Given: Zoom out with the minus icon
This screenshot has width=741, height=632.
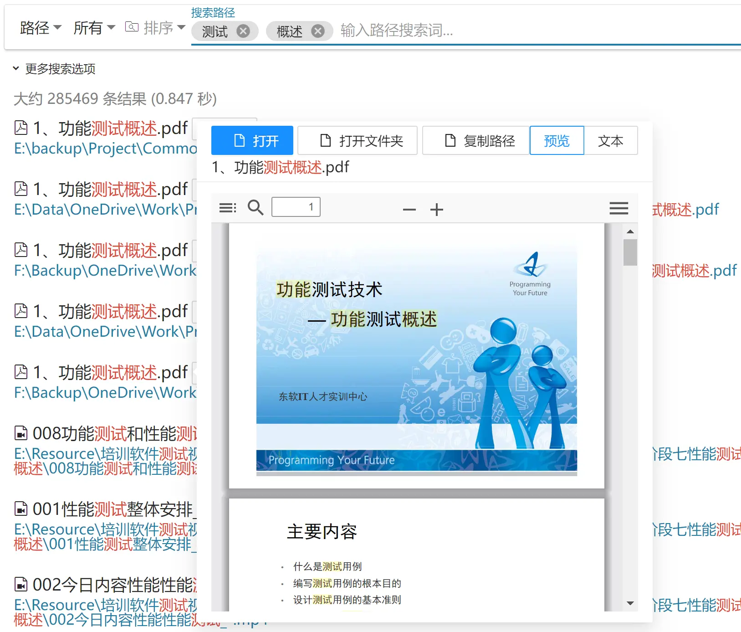Looking at the screenshot, I should [x=409, y=210].
